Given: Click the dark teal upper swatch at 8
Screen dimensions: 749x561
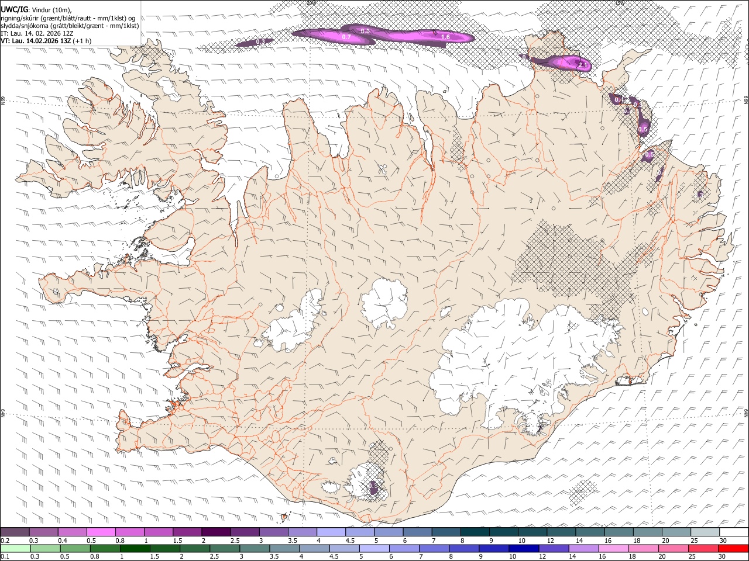Looking at the screenshot, I should coord(475,532).
